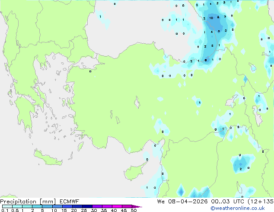Viewport: 274px width, 212px height.
Task: Select the 2–5 mm legend color box
Action: (37, 206)
